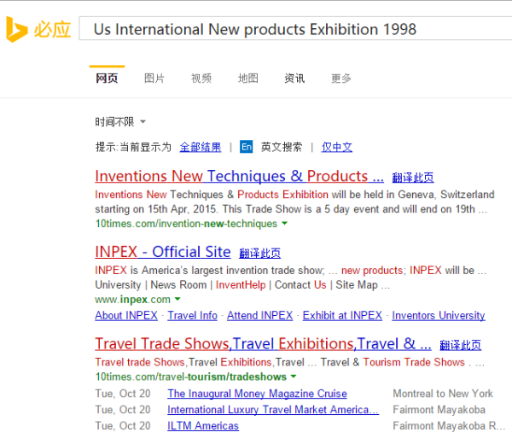Click the blue En English search icon
This screenshot has width=512, height=444.
(x=247, y=147)
